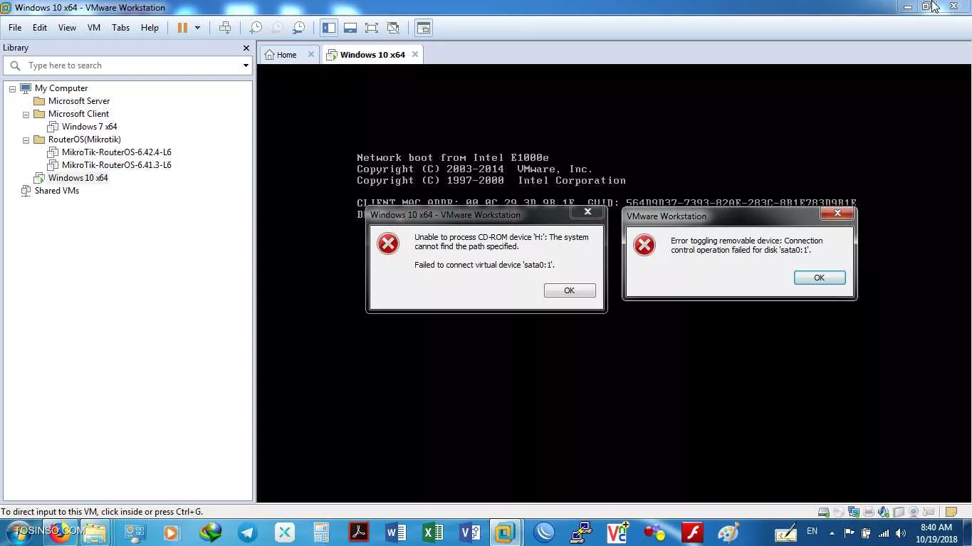
Task: Click the library search field
Action: (128, 65)
